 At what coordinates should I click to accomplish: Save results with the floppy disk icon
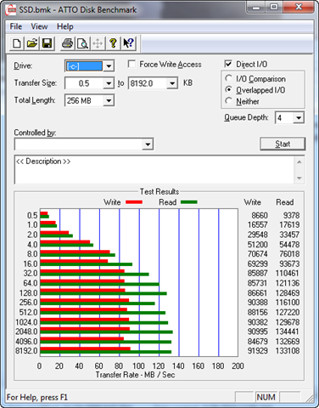click(47, 43)
